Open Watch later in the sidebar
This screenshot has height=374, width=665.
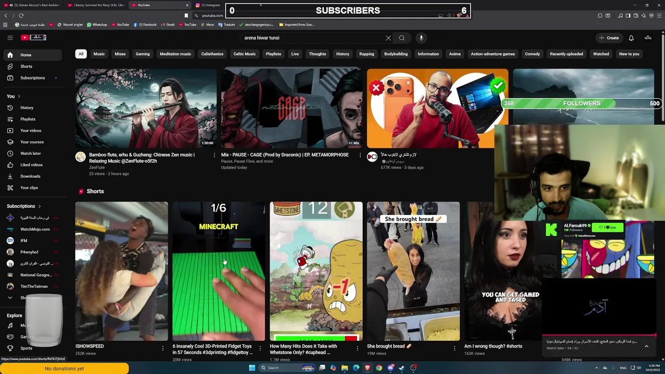pos(34,153)
